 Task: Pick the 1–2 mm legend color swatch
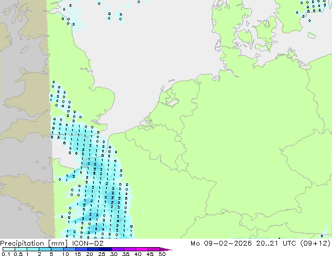click(33, 249)
